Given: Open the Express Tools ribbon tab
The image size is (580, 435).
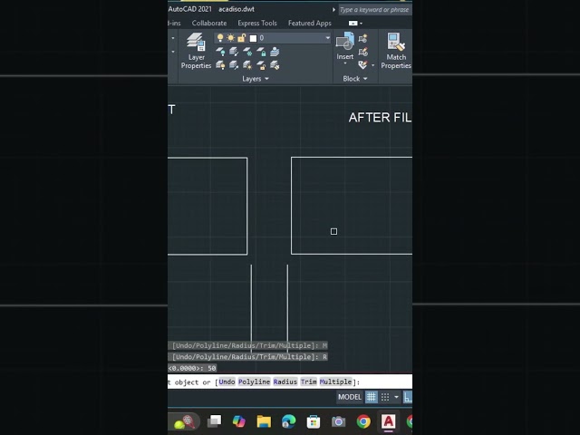Looking at the screenshot, I should [x=257, y=23].
